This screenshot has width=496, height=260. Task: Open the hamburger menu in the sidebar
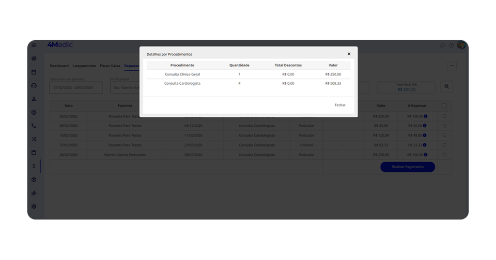click(34, 45)
